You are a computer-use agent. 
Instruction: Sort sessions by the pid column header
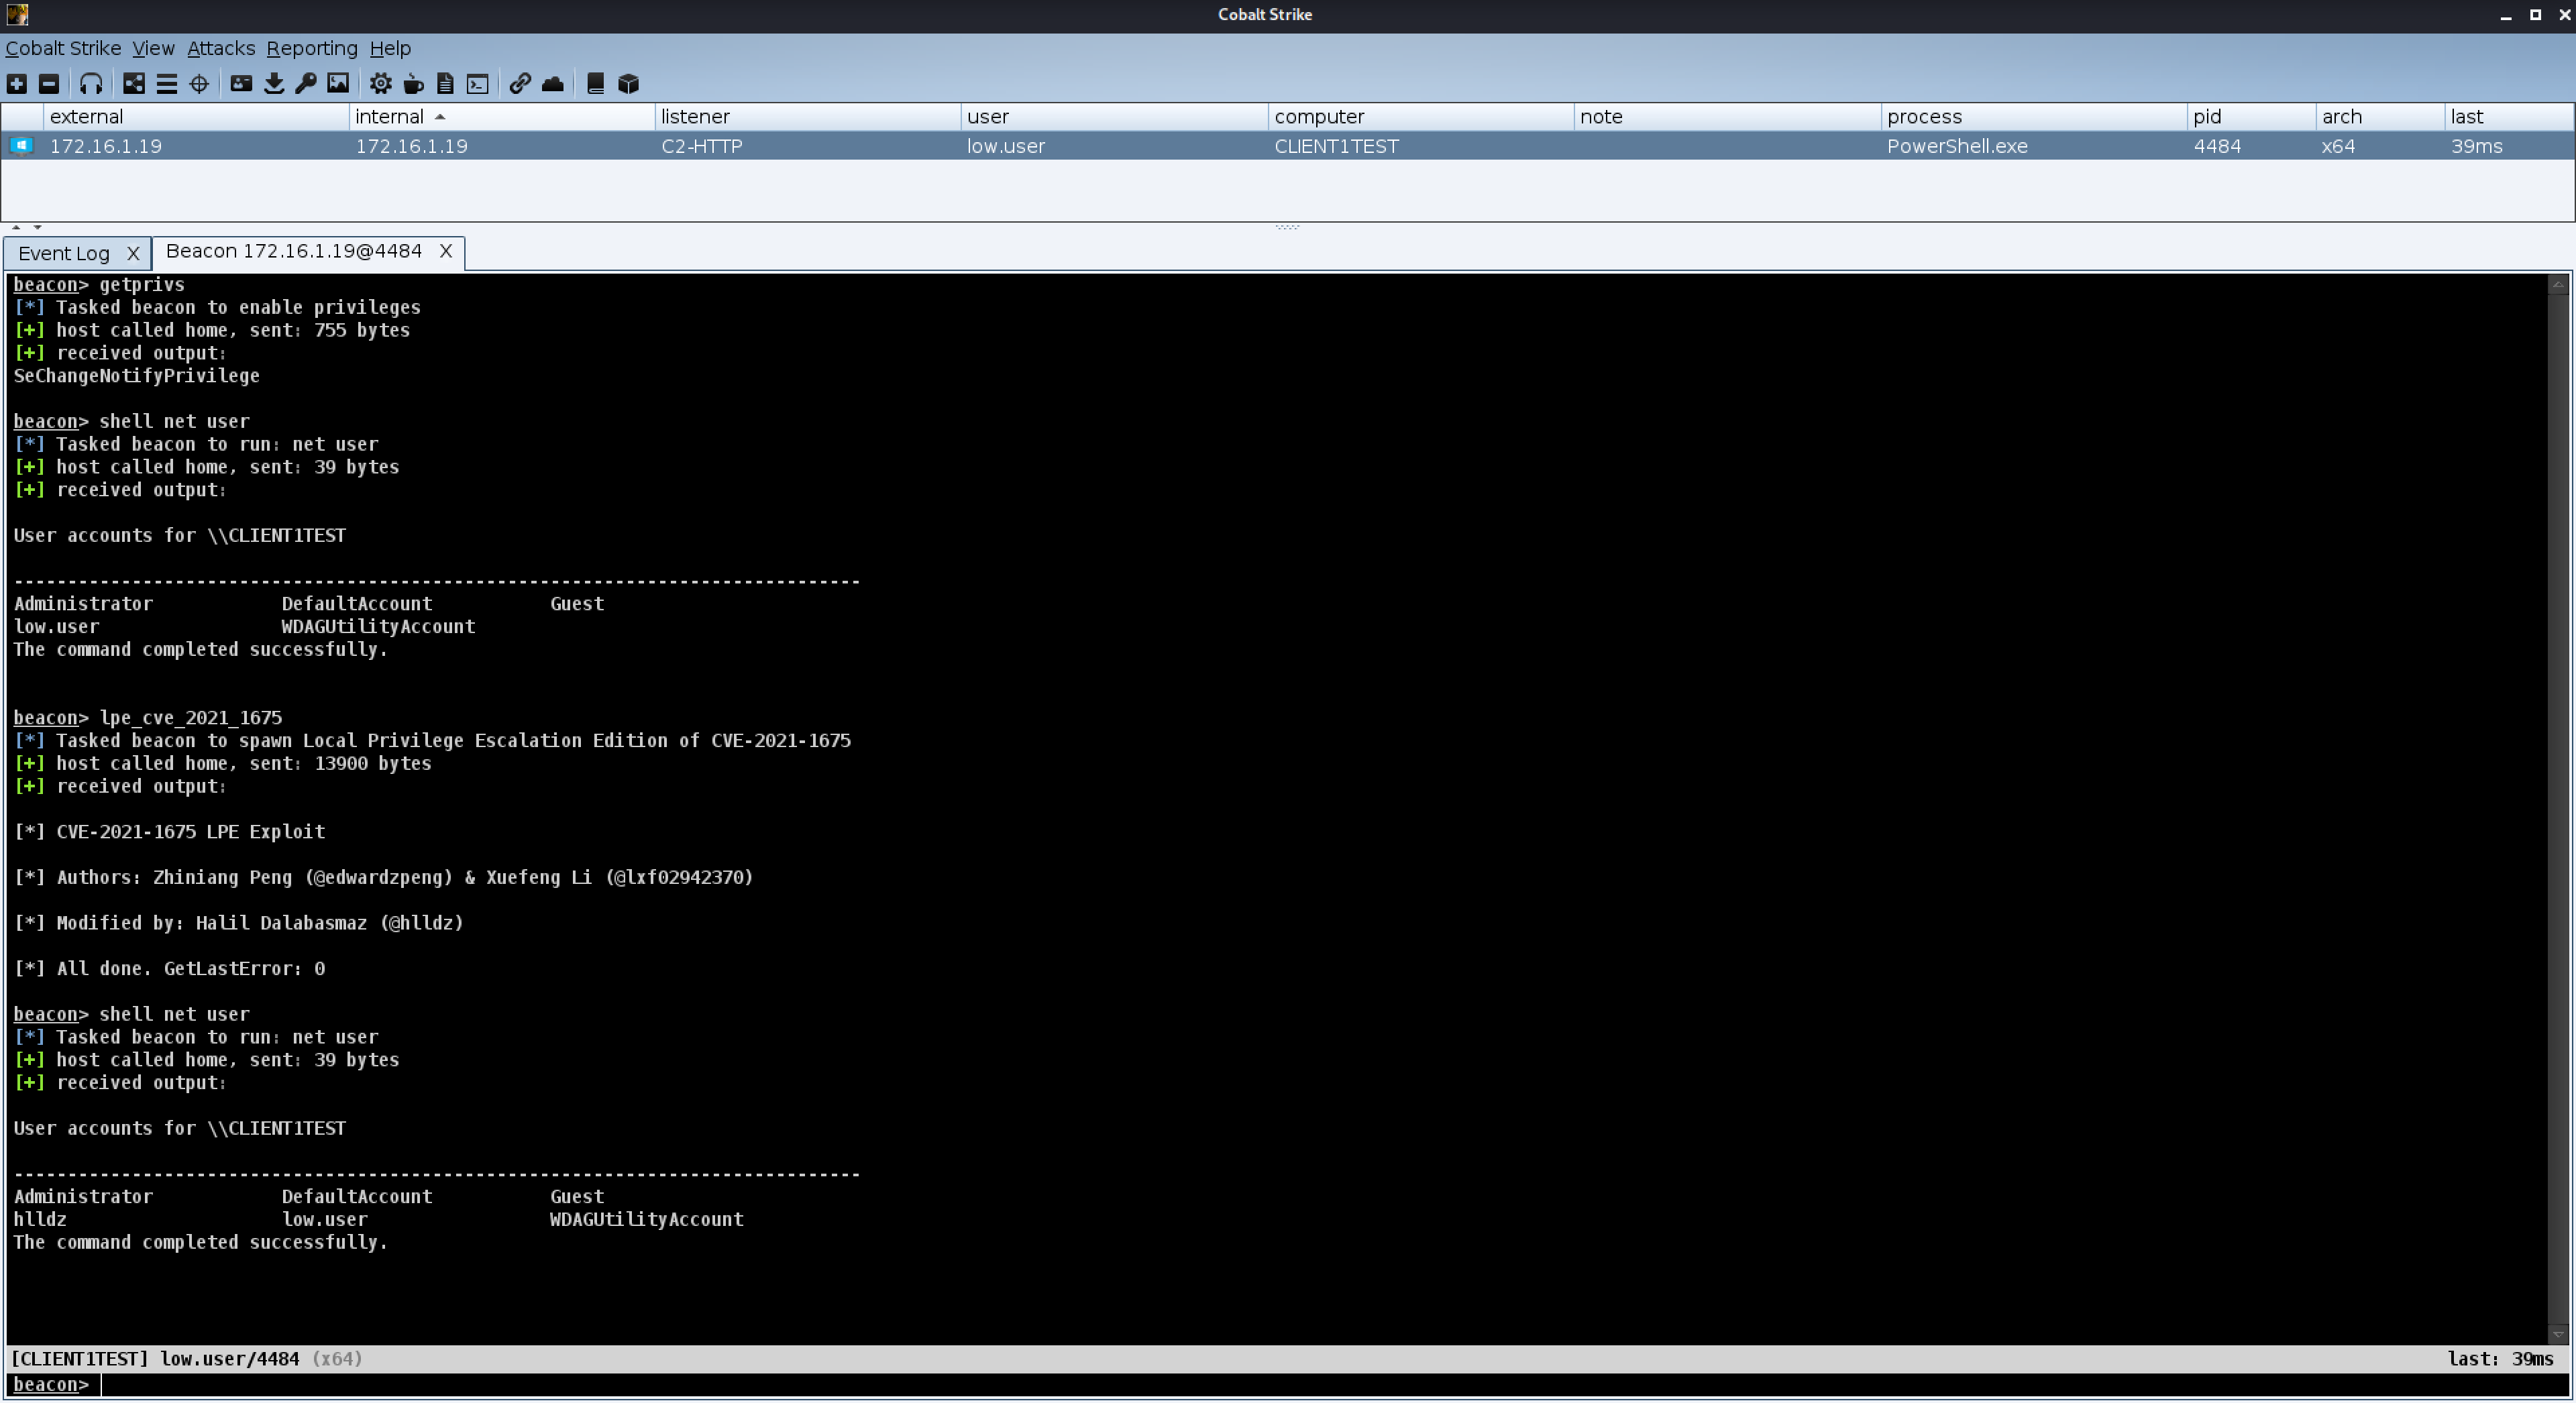tap(2251, 117)
